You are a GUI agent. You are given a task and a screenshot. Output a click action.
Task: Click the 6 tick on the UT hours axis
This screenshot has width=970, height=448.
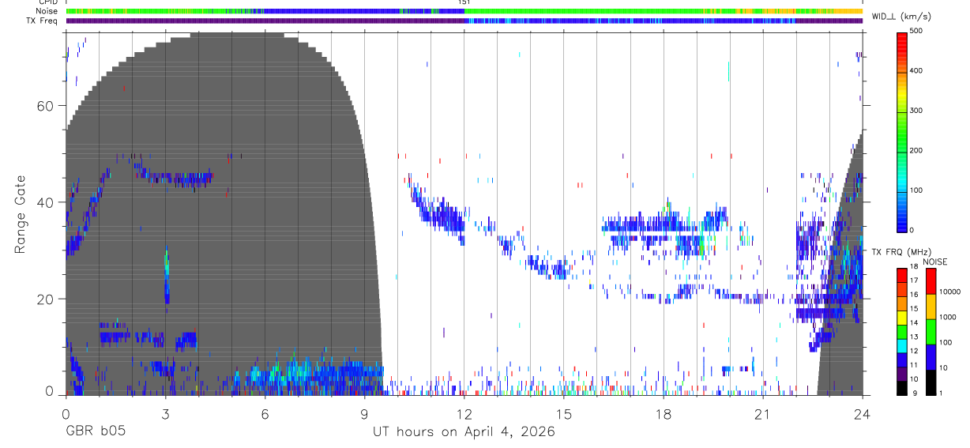pyautogui.click(x=265, y=413)
